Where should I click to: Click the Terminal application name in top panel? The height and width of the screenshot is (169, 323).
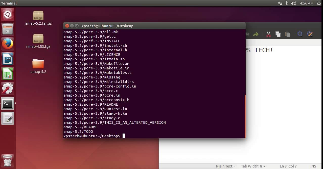(x=9, y=3)
